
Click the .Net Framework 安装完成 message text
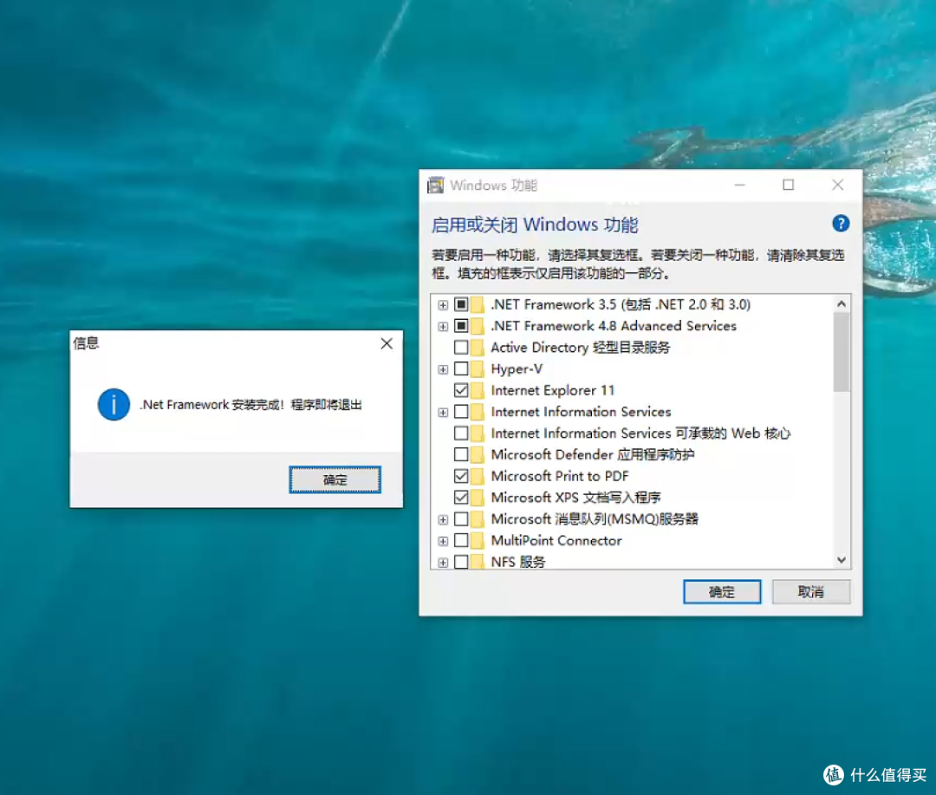click(250, 405)
